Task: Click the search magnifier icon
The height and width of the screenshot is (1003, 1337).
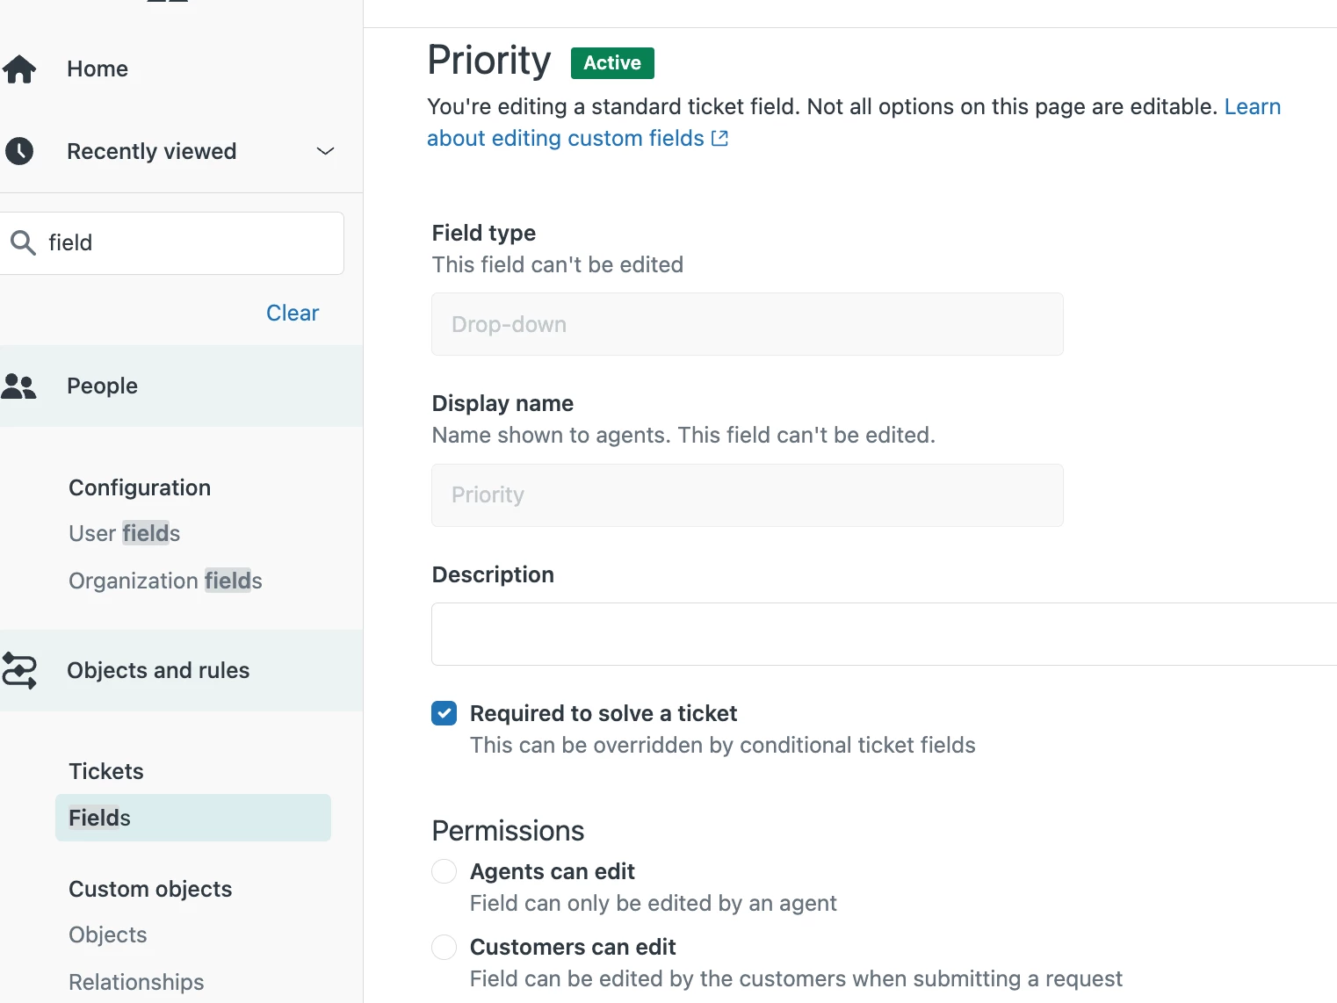Action: [23, 242]
